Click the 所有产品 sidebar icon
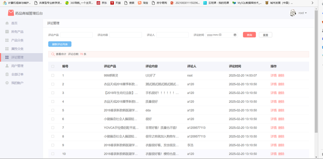 (x=7, y=32)
